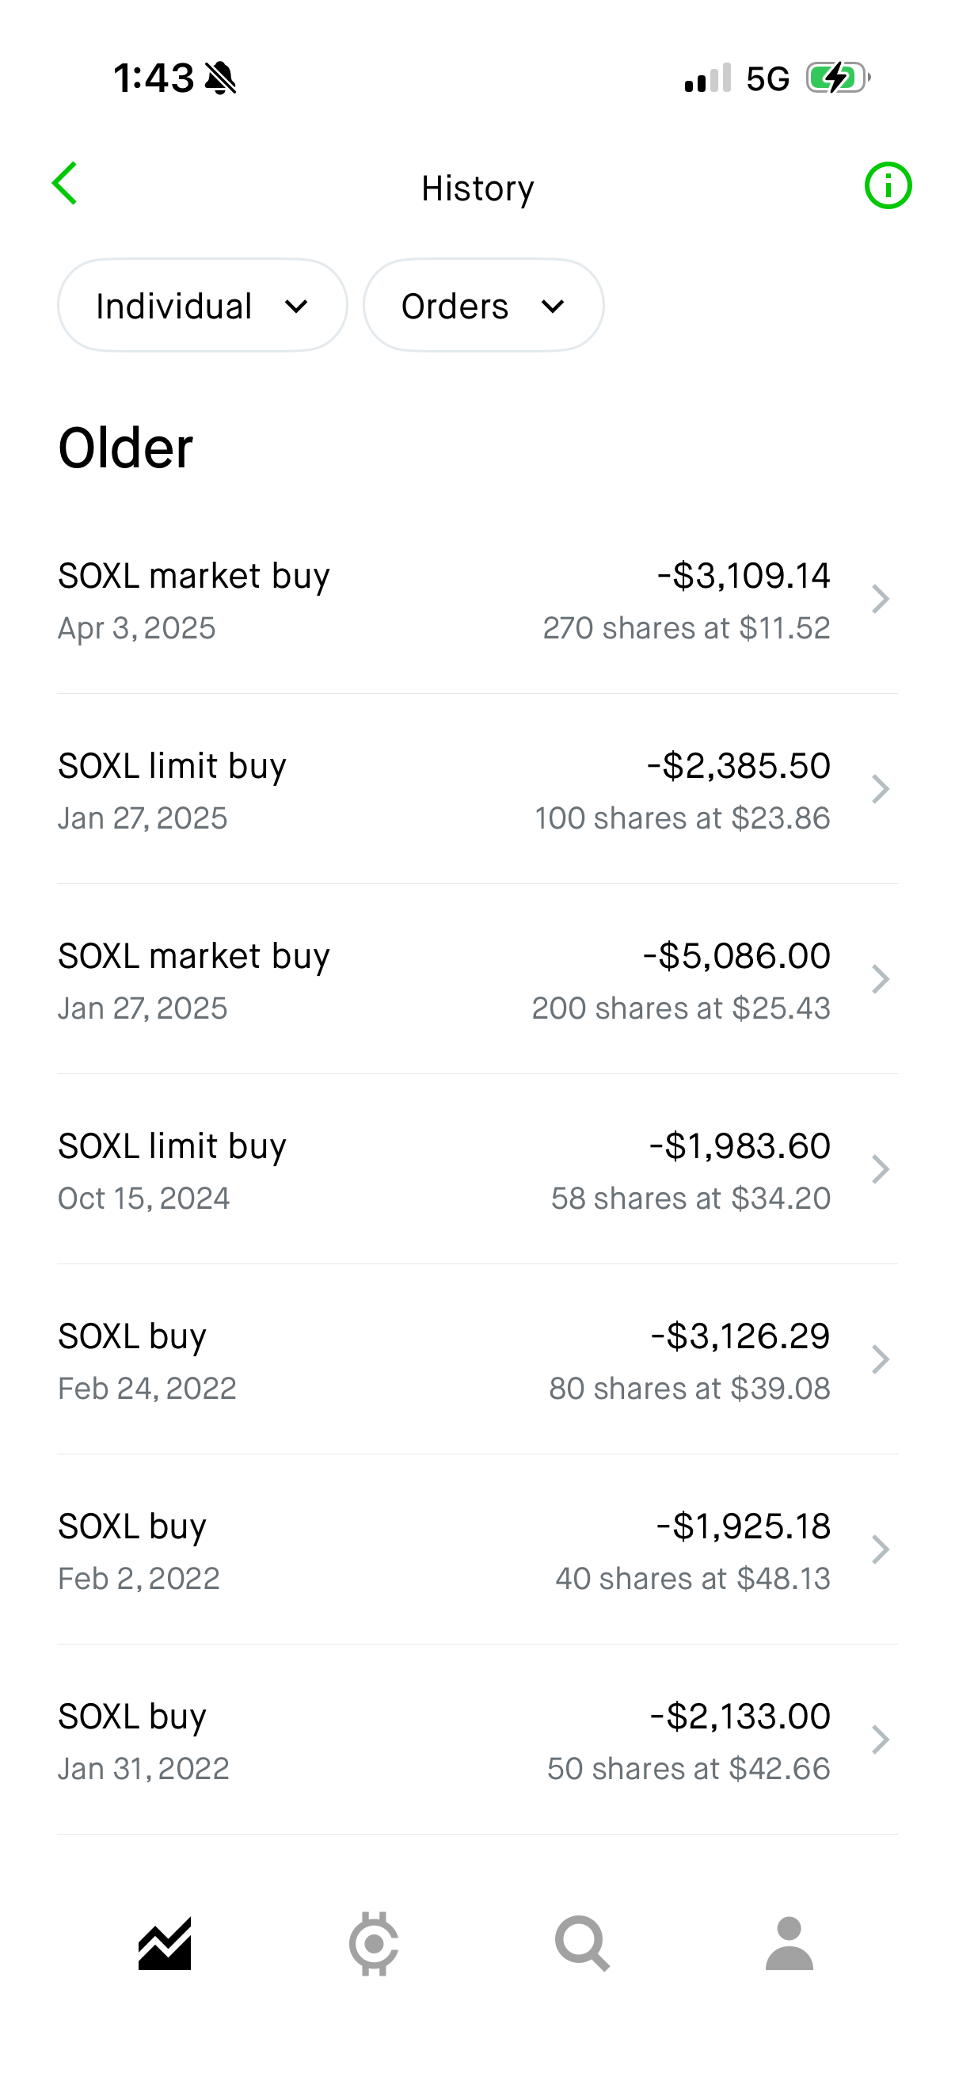This screenshot has height=2077, width=955.
Task: Open the account profile tab
Action: click(x=789, y=1943)
